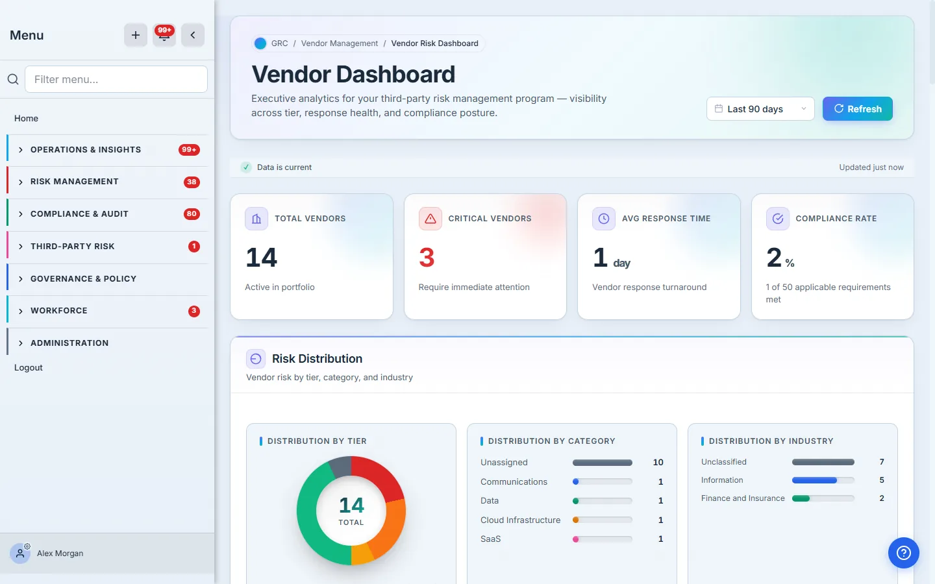Select Logout in the menu
Viewport: 935px width, 584px height.
29,367
